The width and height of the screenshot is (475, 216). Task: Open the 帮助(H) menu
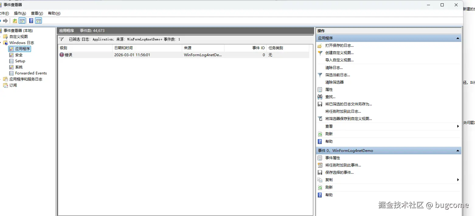click(x=54, y=13)
